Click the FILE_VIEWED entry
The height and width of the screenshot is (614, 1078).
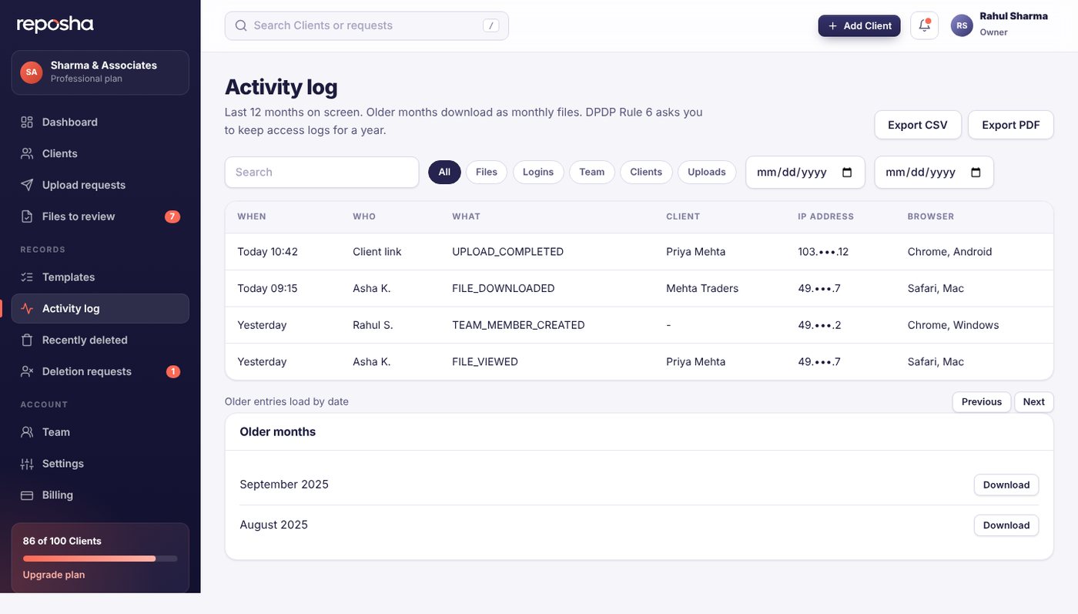coord(485,362)
